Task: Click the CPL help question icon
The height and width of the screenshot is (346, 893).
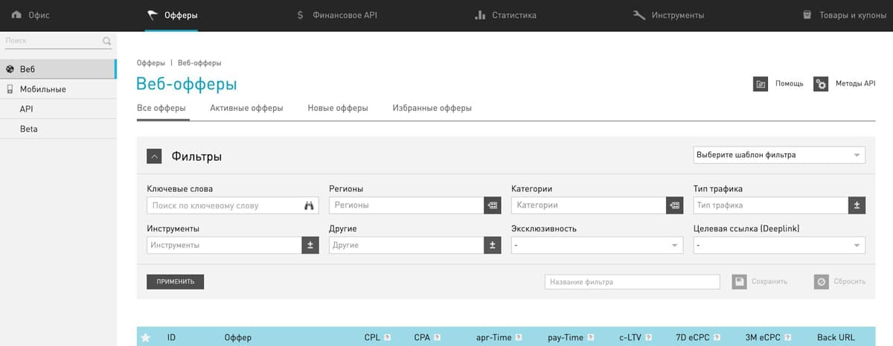Action: pyautogui.click(x=388, y=338)
